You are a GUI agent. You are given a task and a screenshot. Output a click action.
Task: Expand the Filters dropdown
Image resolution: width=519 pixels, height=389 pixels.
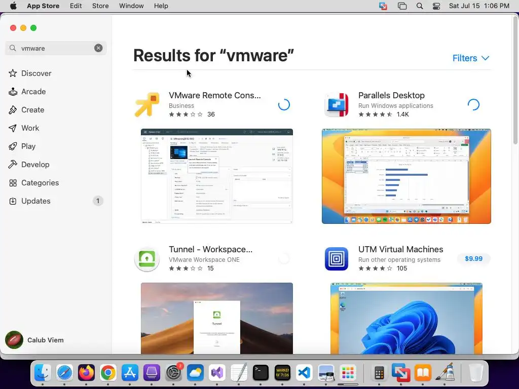(x=471, y=58)
